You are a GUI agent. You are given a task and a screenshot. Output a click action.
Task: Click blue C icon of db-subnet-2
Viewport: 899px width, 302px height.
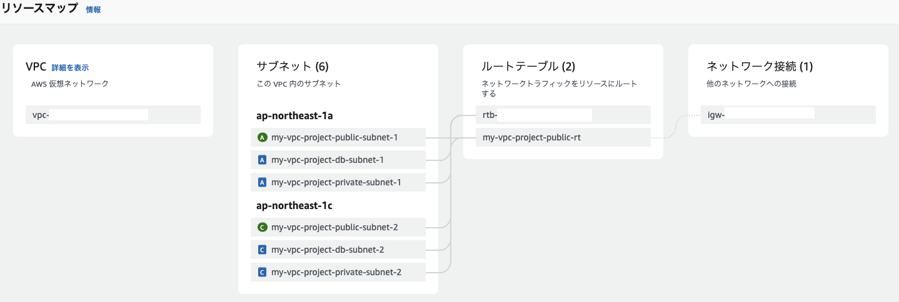pos(262,250)
